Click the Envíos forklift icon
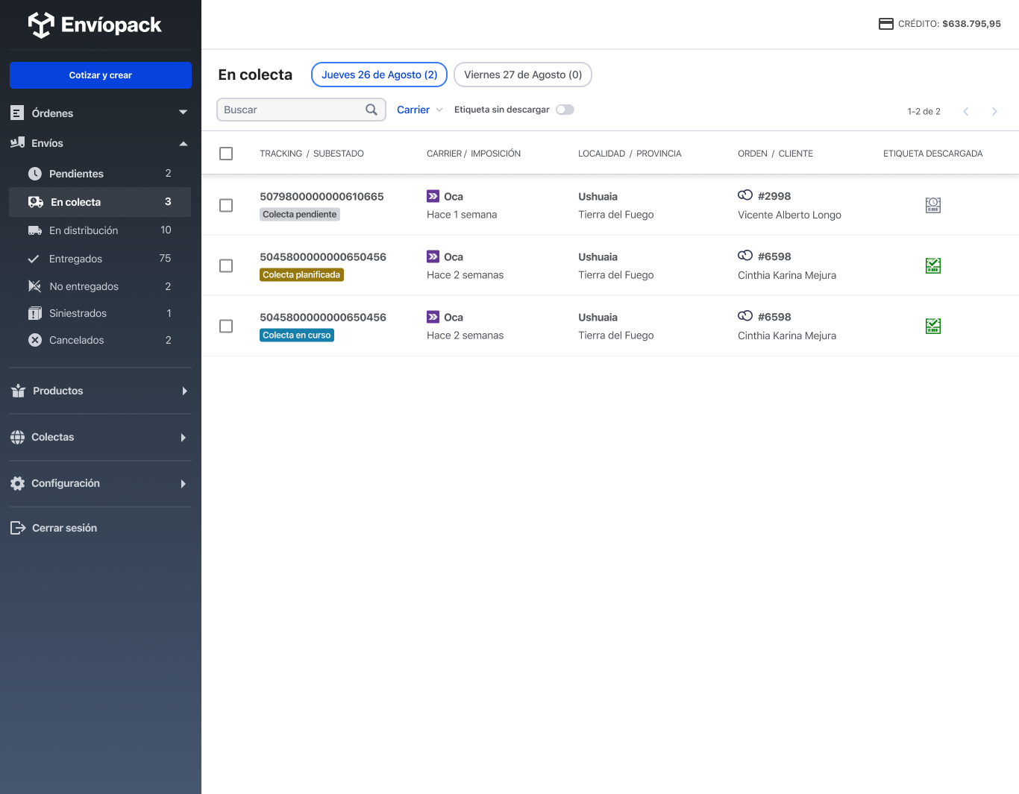 (17, 142)
